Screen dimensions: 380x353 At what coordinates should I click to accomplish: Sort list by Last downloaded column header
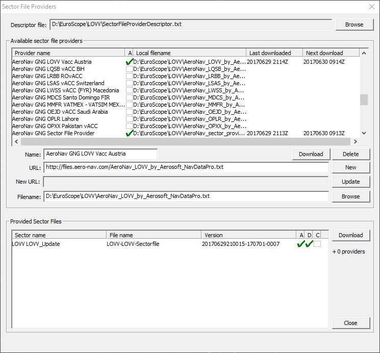click(x=274, y=53)
